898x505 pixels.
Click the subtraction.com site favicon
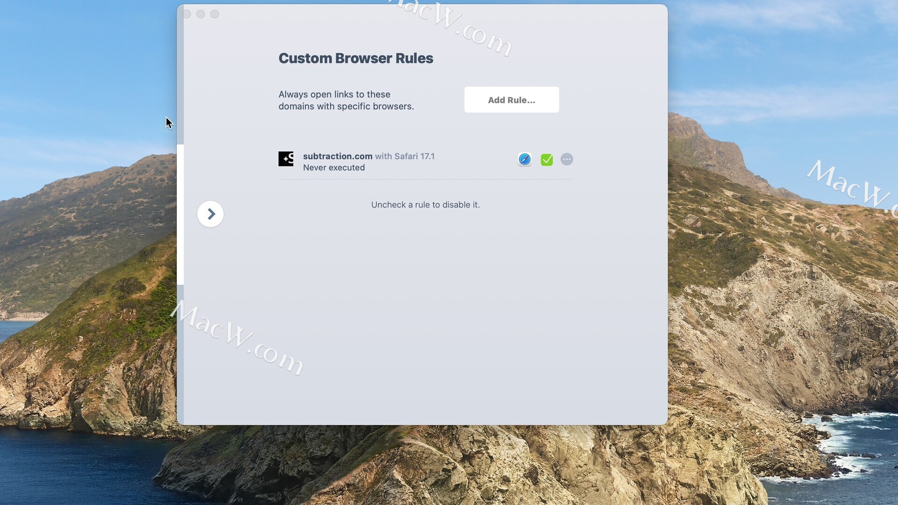(x=286, y=159)
